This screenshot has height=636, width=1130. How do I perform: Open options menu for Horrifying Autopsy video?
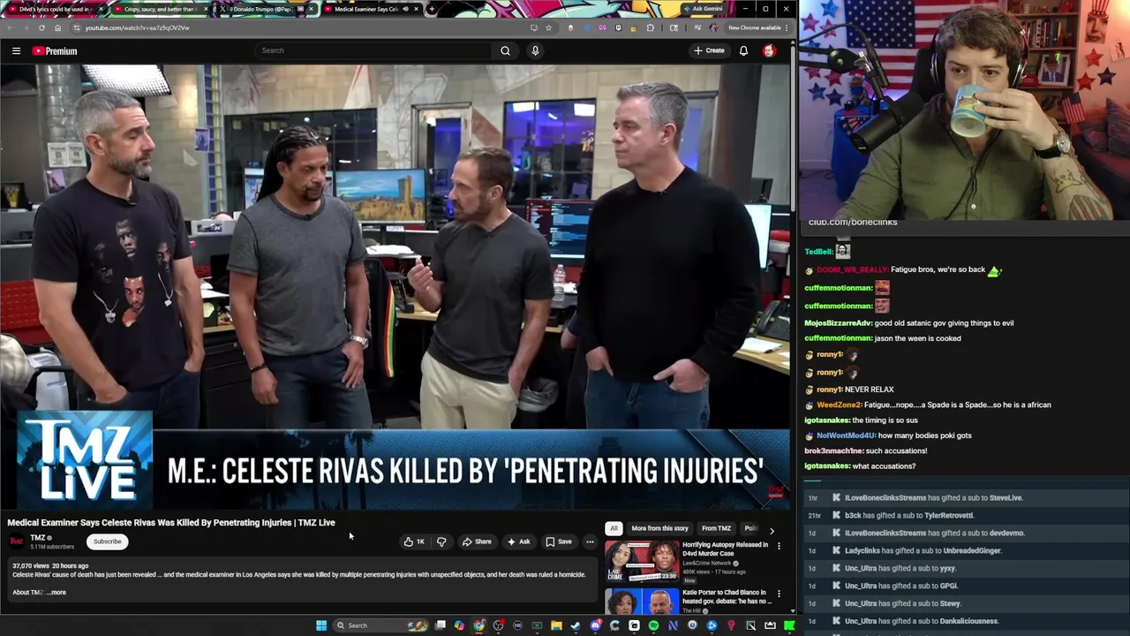click(779, 547)
